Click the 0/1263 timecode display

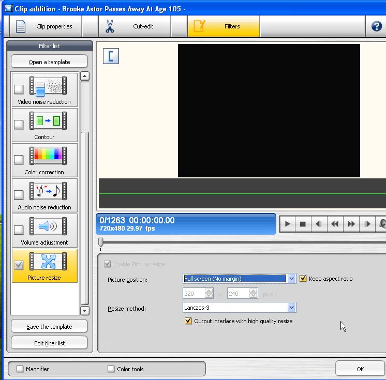coord(186,224)
